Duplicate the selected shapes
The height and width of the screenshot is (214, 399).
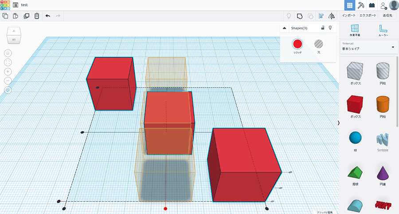tap(26, 16)
